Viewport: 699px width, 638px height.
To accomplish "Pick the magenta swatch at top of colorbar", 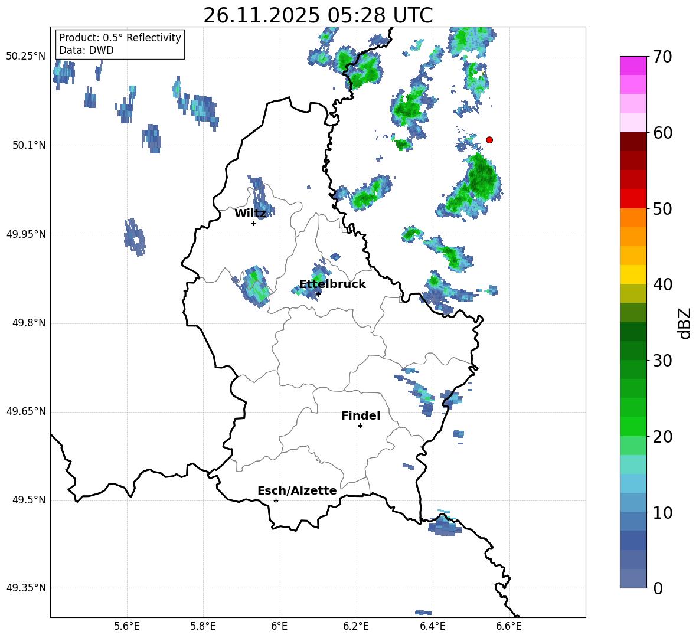I will [633, 66].
